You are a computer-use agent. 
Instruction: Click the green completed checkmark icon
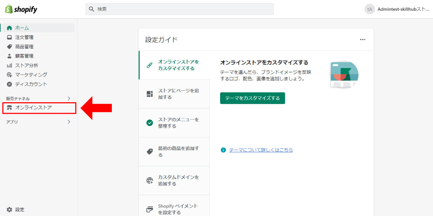pyautogui.click(x=149, y=123)
